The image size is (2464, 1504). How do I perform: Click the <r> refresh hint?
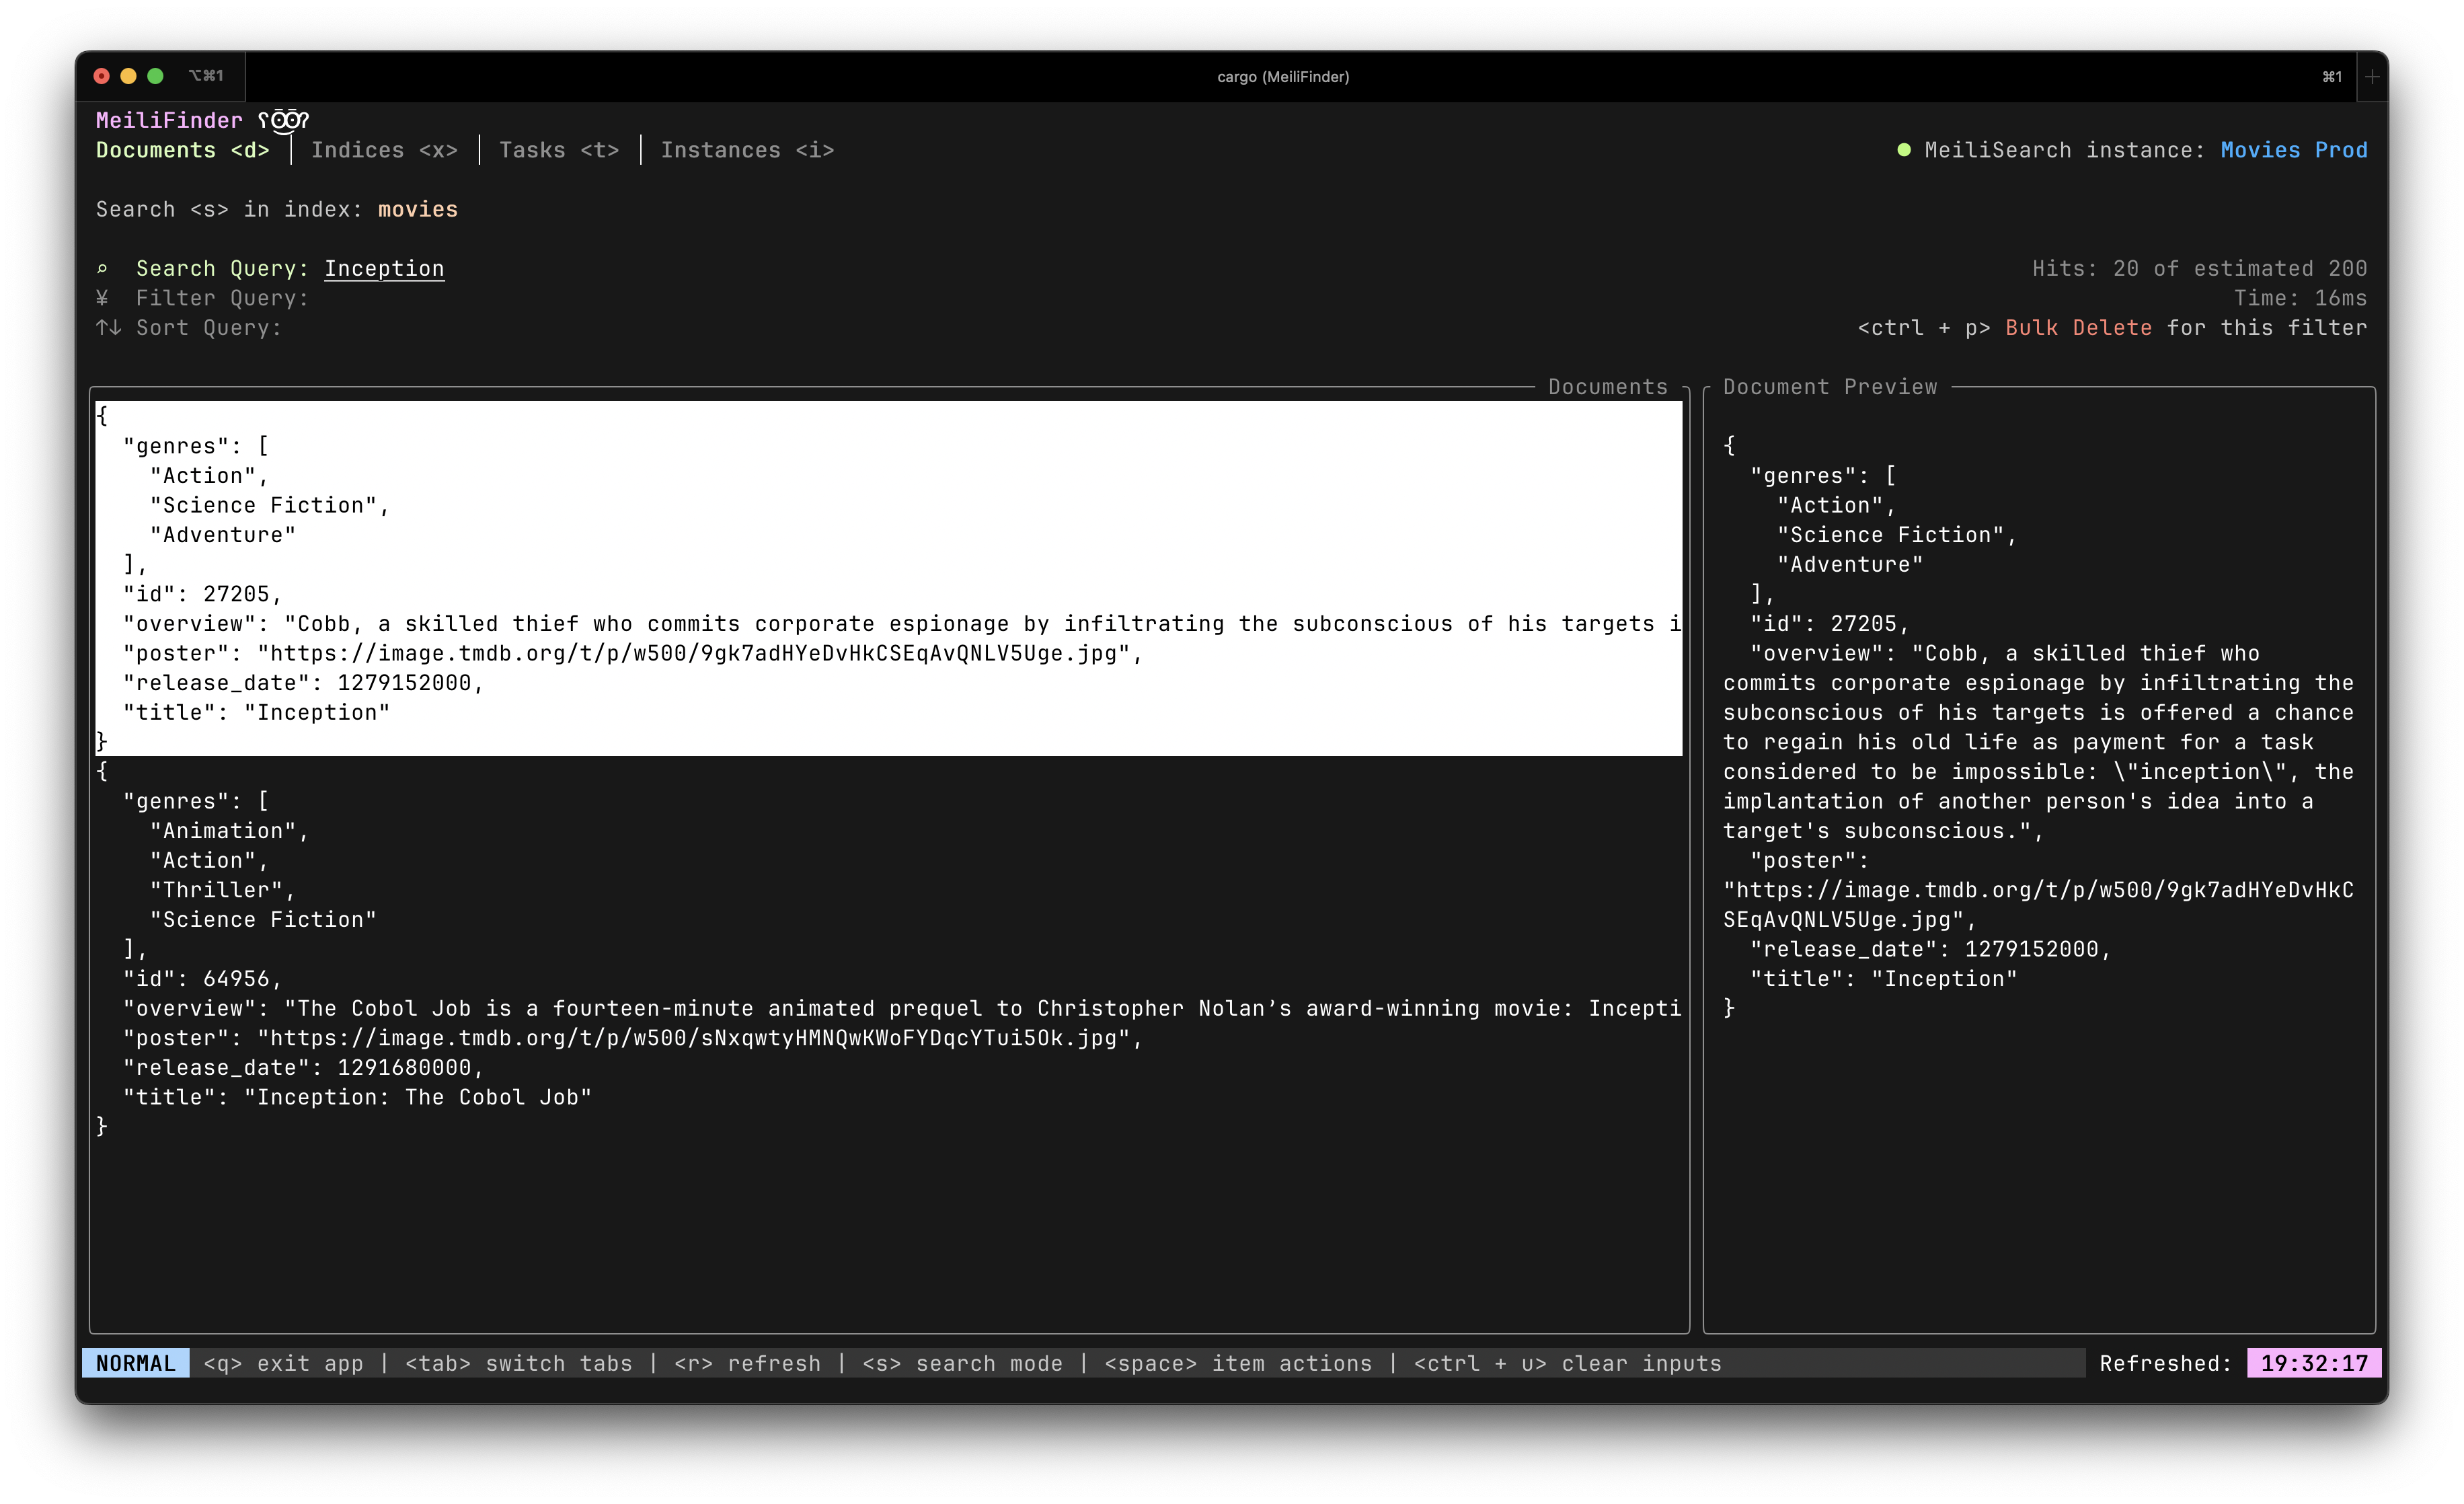747,1363
